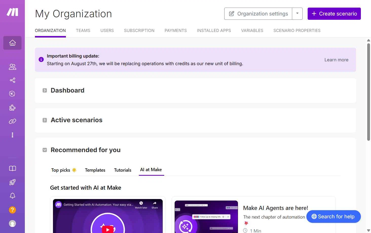Expand the Dashboard section

pos(45,91)
